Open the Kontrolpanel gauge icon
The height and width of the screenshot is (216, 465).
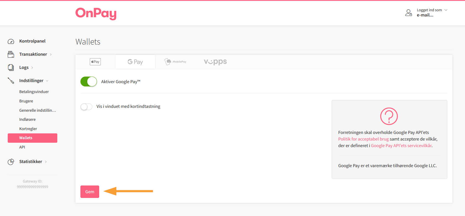point(11,41)
